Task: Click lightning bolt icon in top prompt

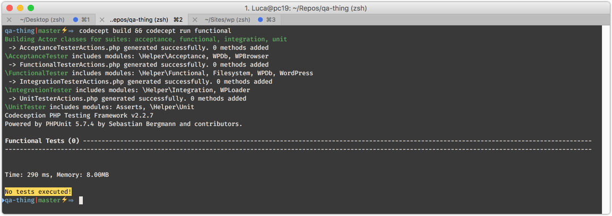Action: (64, 30)
